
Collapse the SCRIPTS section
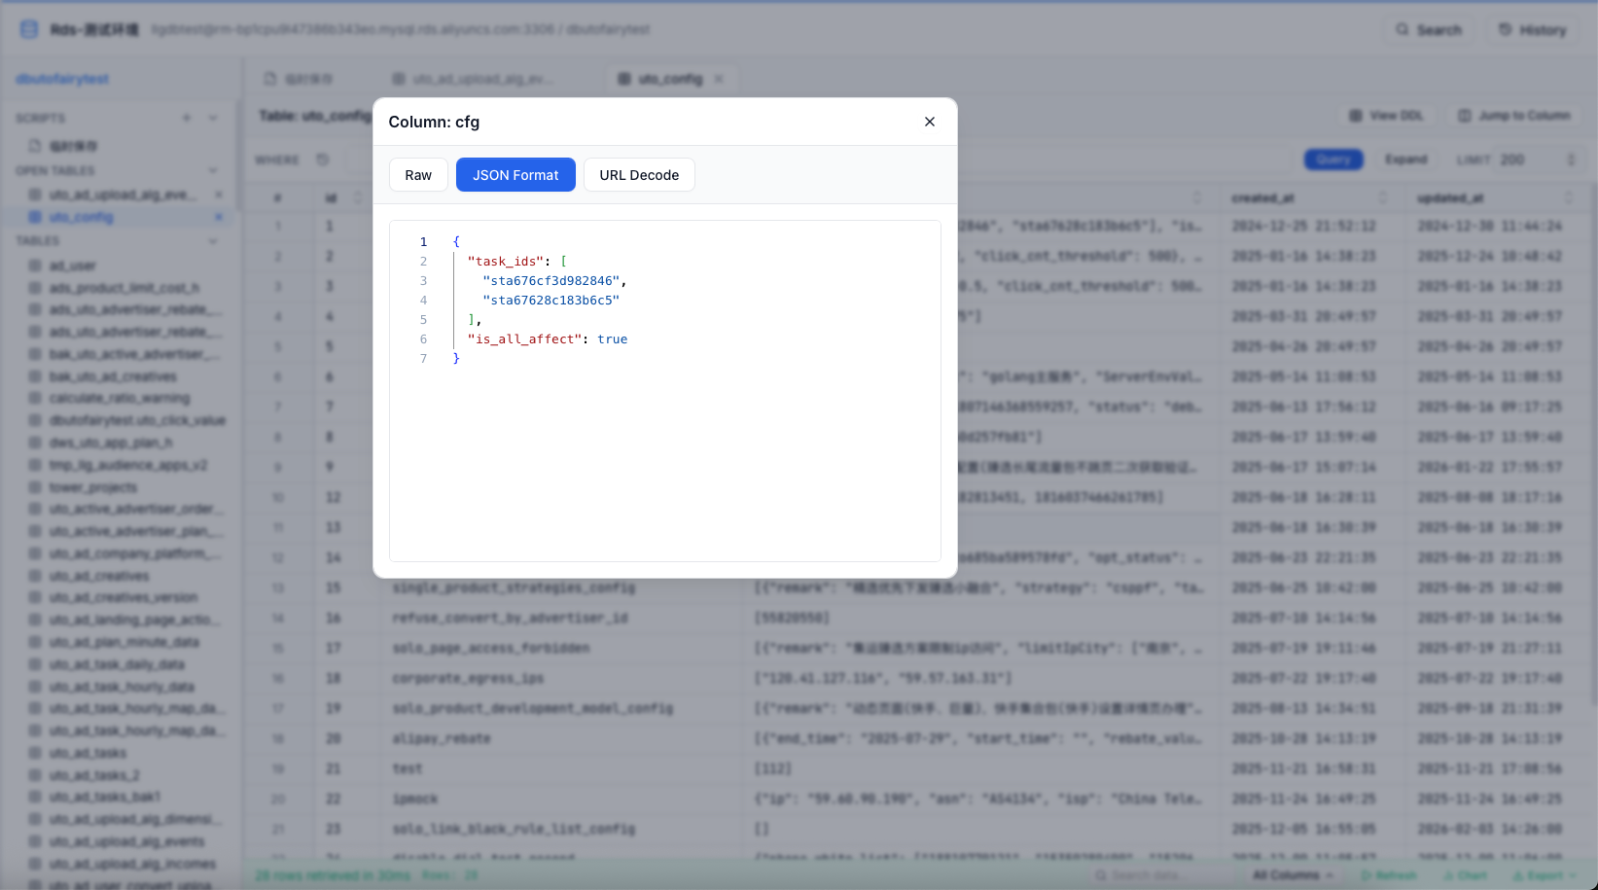click(213, 117)
